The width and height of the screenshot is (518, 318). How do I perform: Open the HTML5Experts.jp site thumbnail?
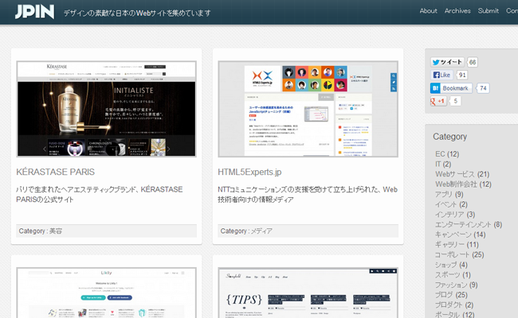tap(308, 109)
